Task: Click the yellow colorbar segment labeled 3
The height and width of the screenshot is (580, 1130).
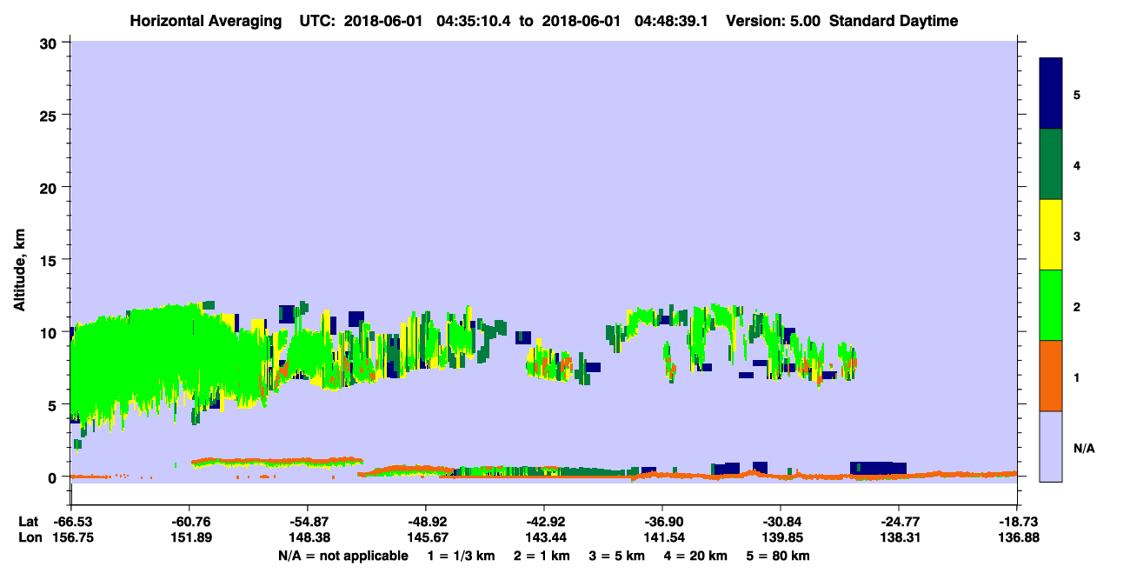Action: 1051,235
